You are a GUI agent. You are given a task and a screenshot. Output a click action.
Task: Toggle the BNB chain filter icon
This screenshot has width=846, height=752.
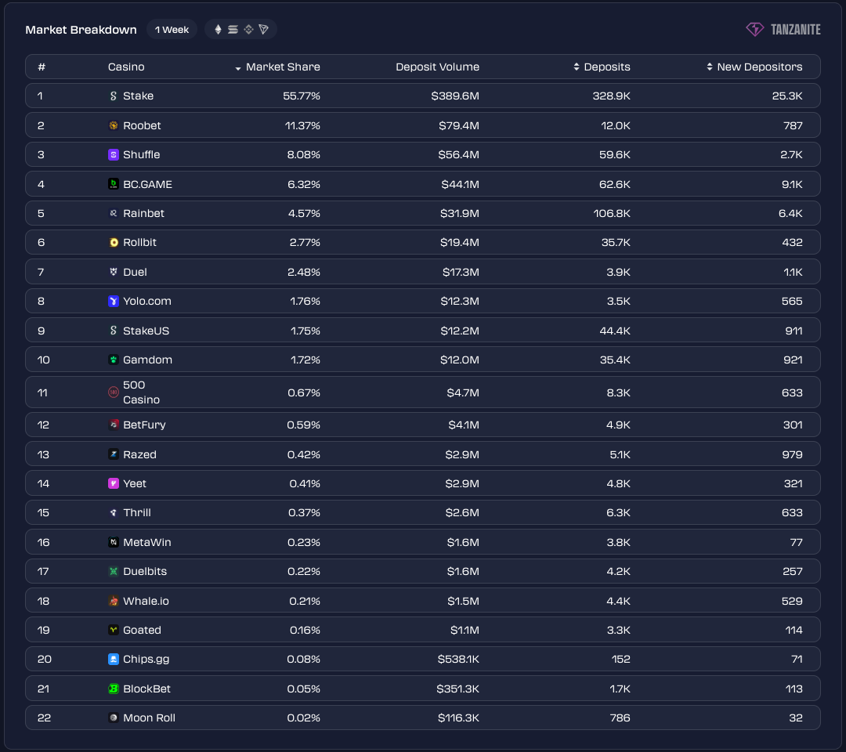click(248, 30)
